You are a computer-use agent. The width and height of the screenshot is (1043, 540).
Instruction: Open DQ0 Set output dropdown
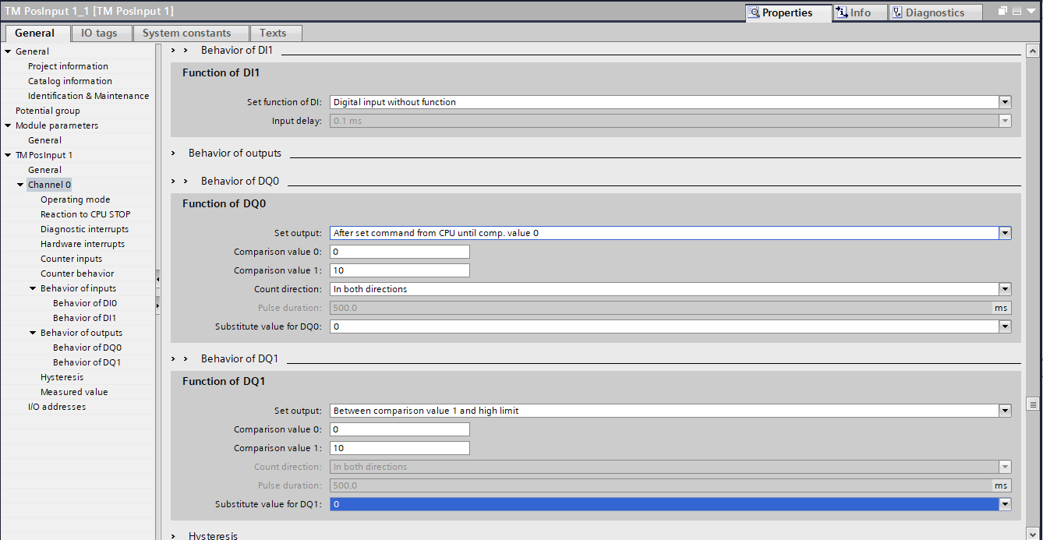coord(1005,233)
